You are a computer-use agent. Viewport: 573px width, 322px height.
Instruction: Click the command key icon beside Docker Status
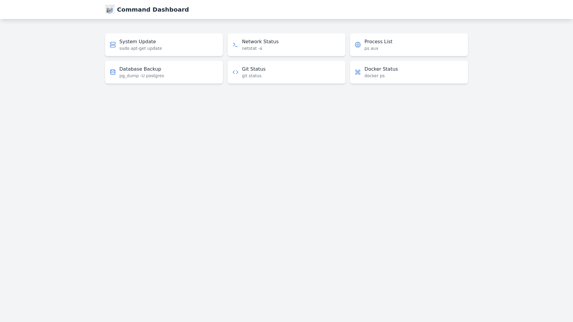[358, 72]
